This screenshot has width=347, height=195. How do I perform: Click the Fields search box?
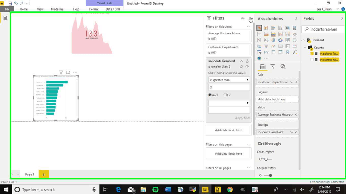tap(324, 29)
